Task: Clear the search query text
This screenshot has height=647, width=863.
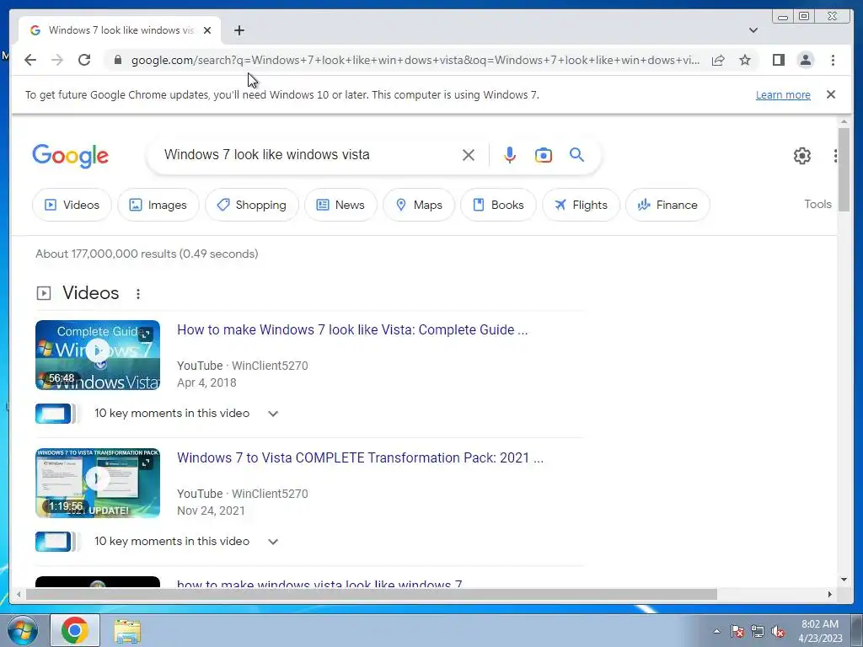Action: [x=469, y=155]
